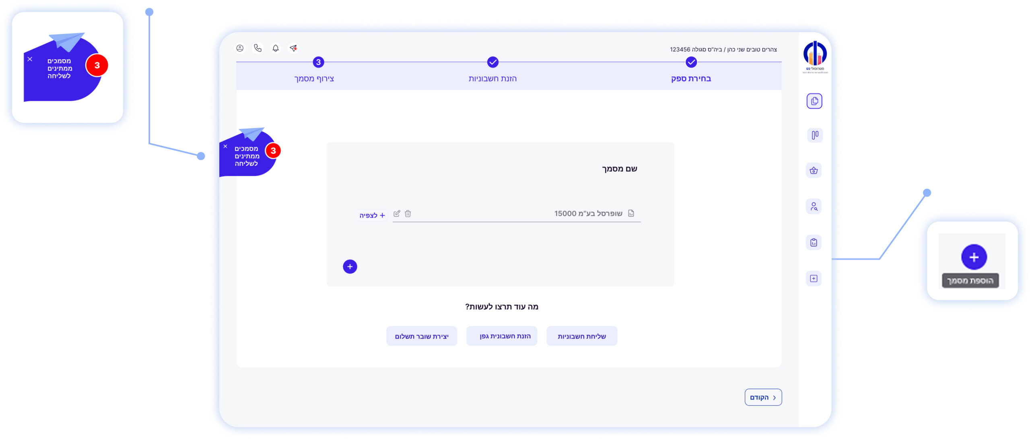This screenshot has width=1030, height=439.
Task: Click the notification bell icon
Action: [276, 48]
